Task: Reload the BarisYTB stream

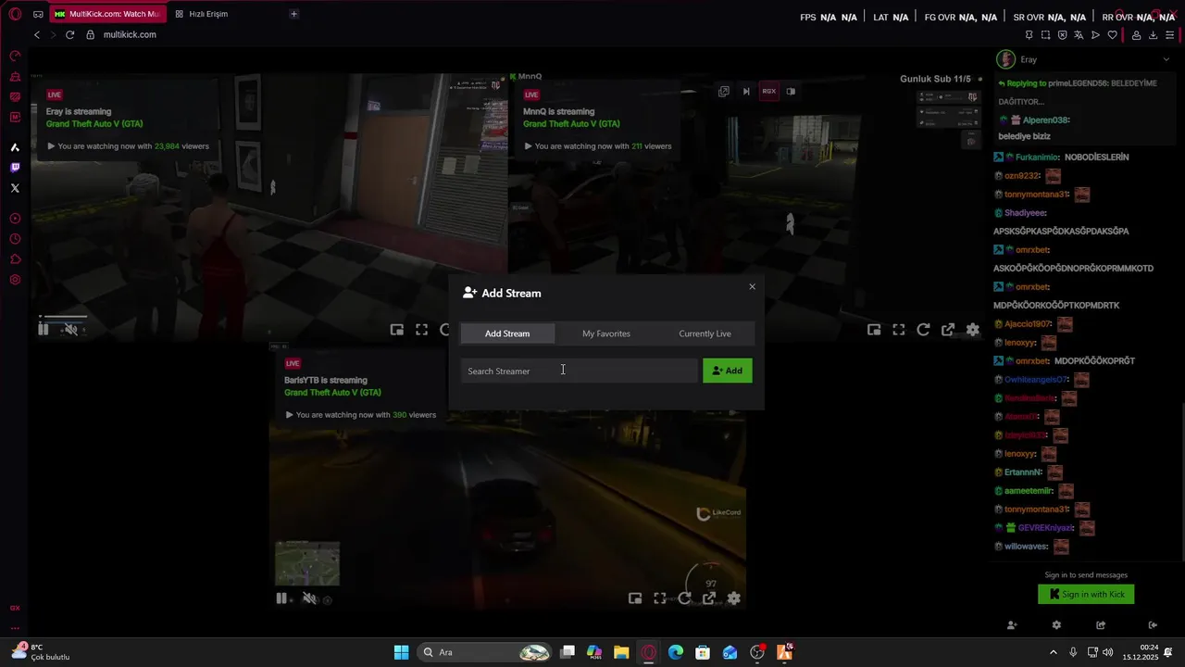Action: 684,598
